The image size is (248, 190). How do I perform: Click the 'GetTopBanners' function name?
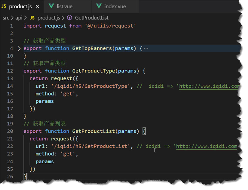tap(92, 48)
